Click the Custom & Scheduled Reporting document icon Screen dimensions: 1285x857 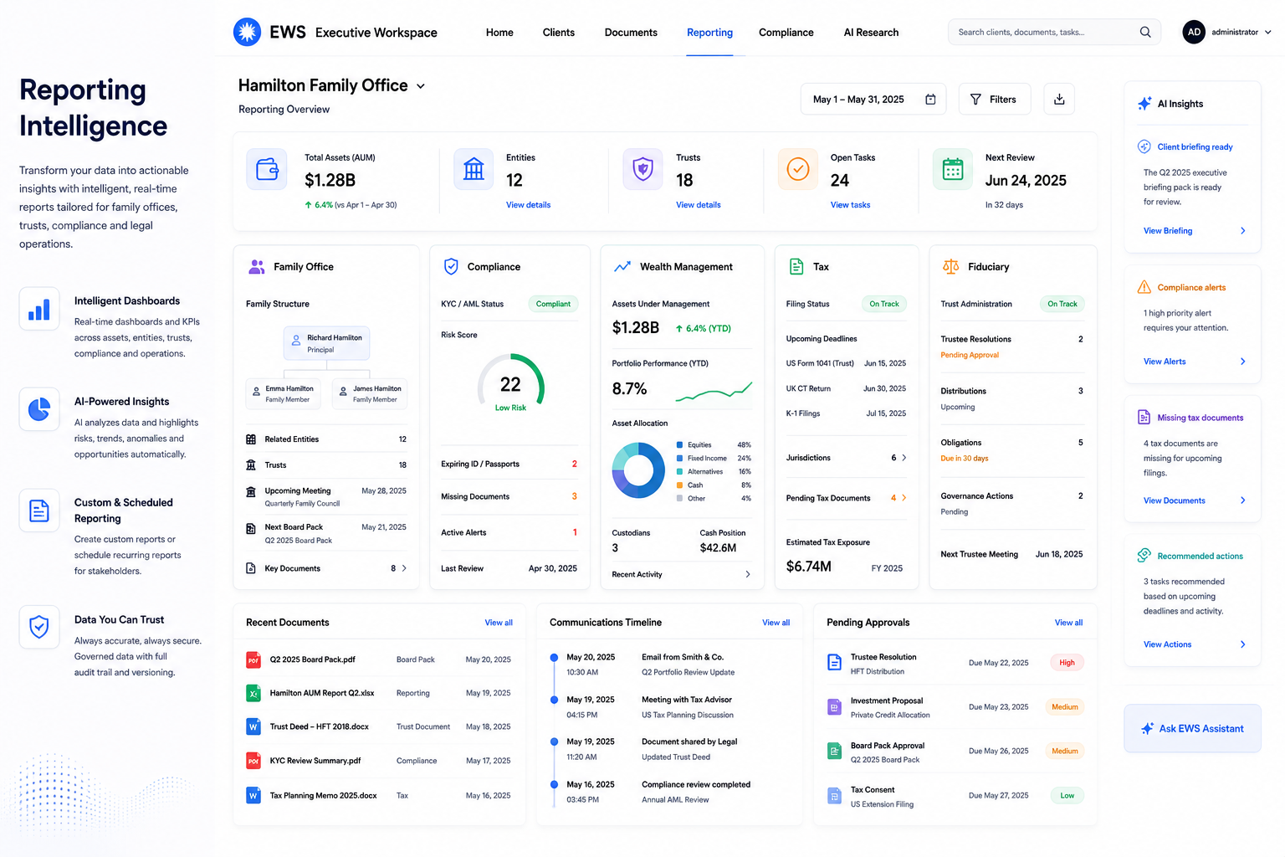[39, 511]
